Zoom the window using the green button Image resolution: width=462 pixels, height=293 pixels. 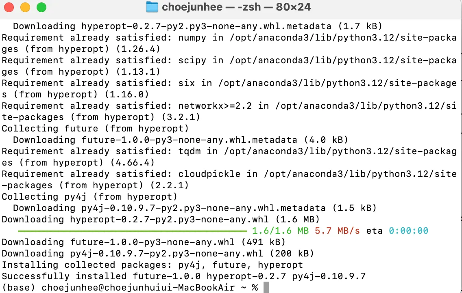tap(41, 7)
